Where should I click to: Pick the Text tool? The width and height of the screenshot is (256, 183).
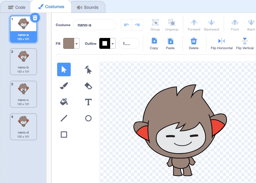tap(88, 102)
